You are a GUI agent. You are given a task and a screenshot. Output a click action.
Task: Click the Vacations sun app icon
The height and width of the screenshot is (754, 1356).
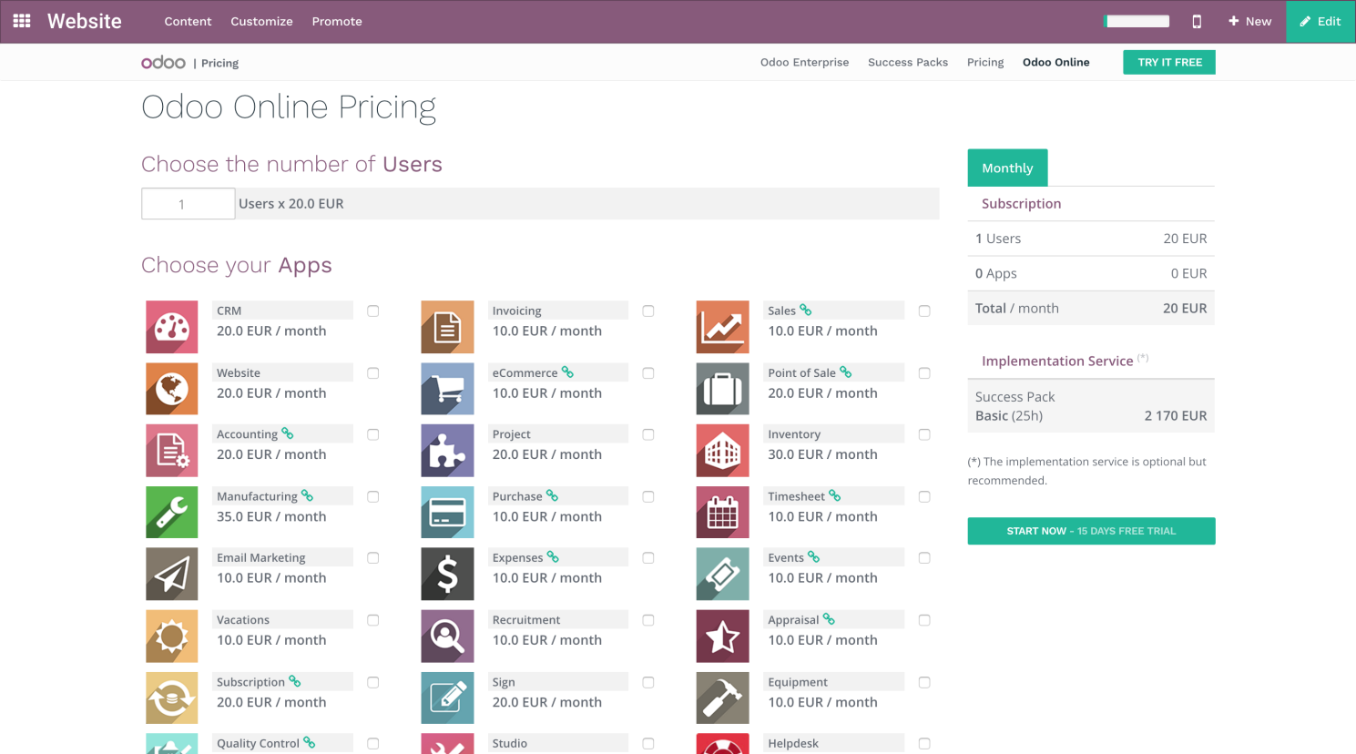[172, 637]
